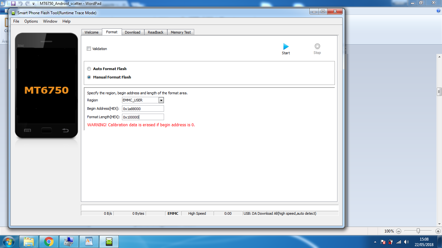442x248 pixels.
Task: Click the WordPad Save icon in title bar
Action: pyautogui.click(x=13, y=3)
